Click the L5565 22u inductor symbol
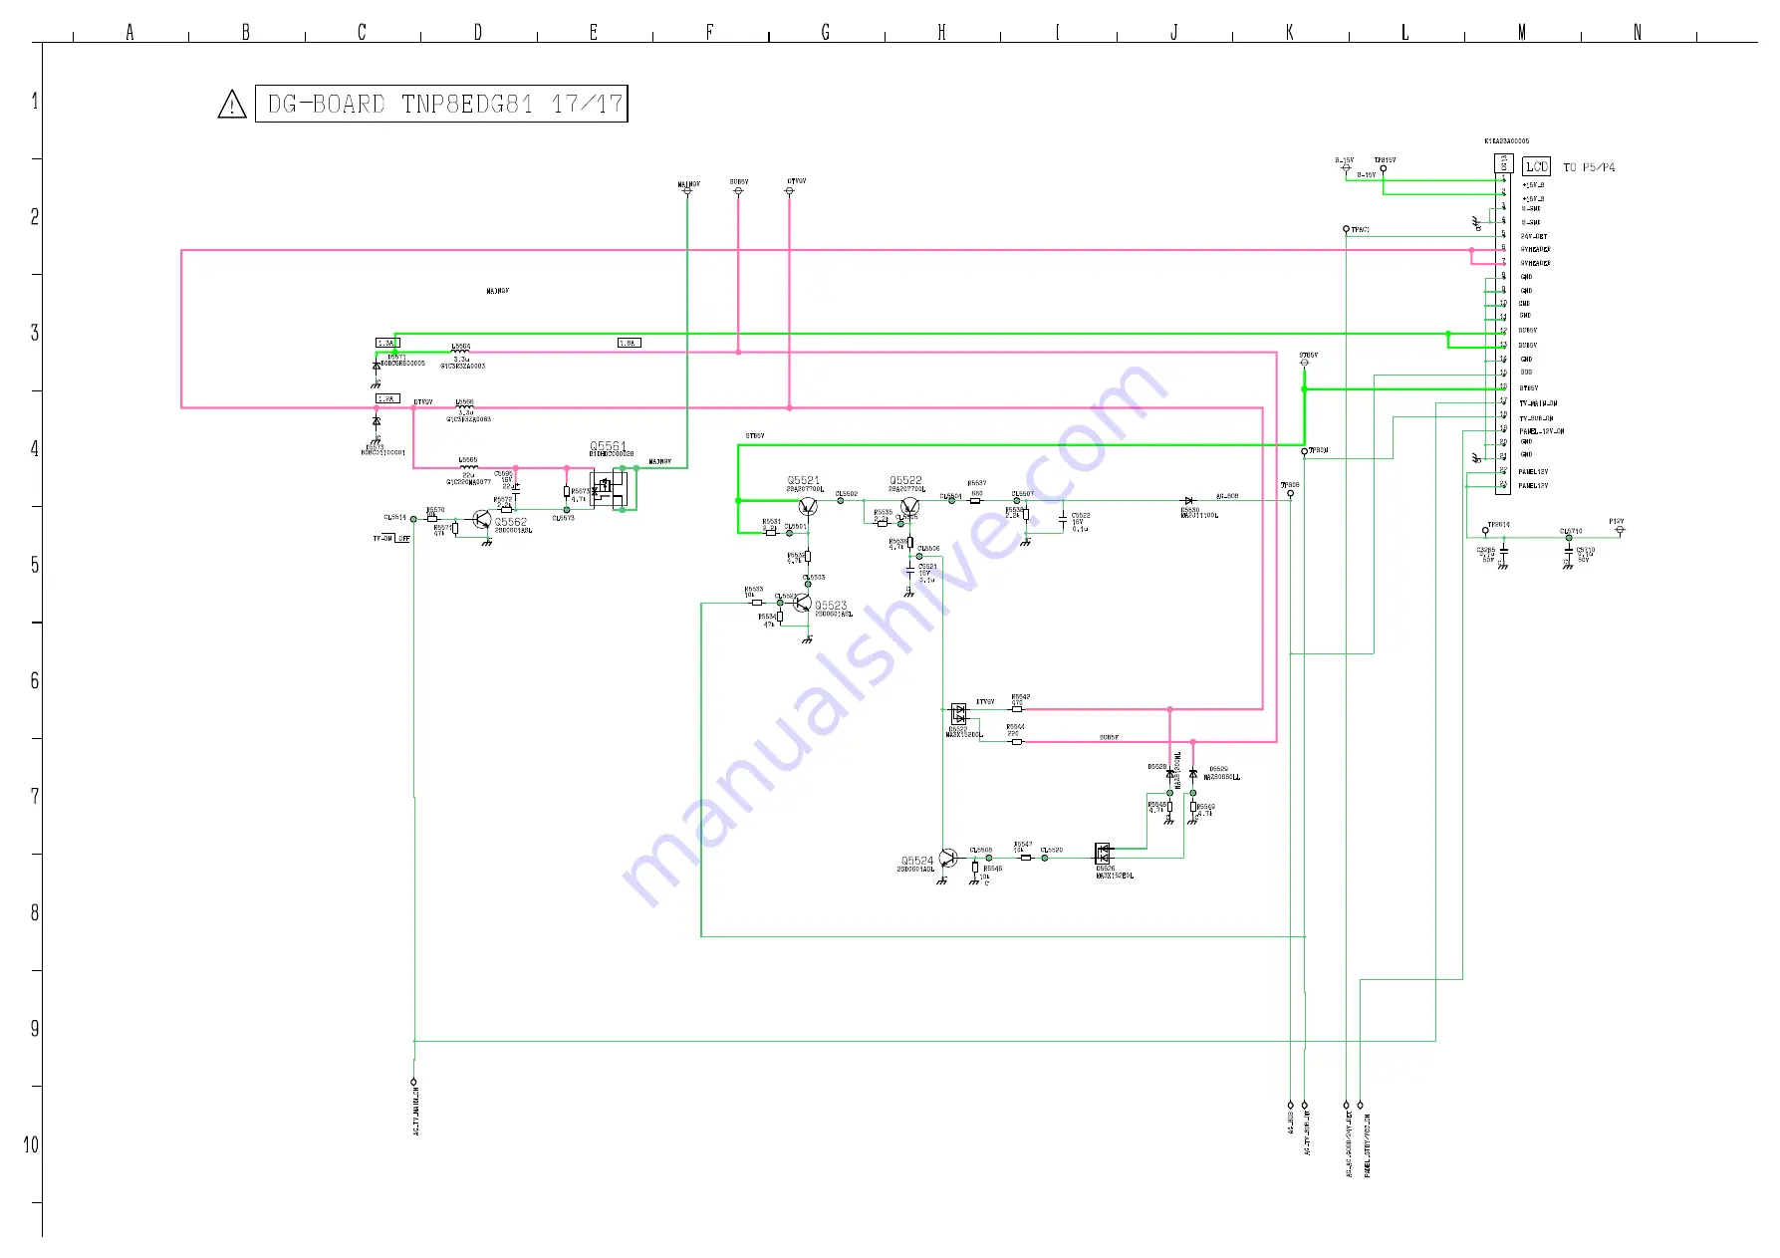 468,466
